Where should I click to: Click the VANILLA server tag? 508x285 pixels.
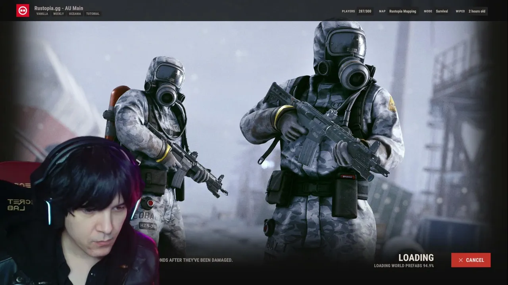click(x=42, y=14)
